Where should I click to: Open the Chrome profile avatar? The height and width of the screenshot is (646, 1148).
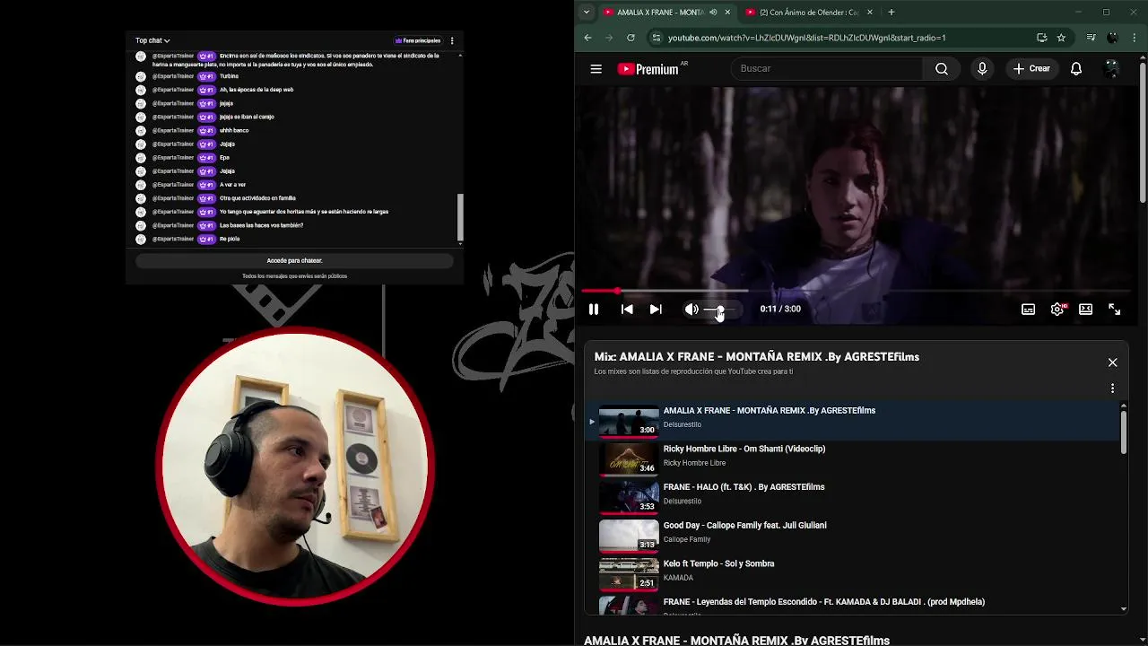tap(1113, 38)
